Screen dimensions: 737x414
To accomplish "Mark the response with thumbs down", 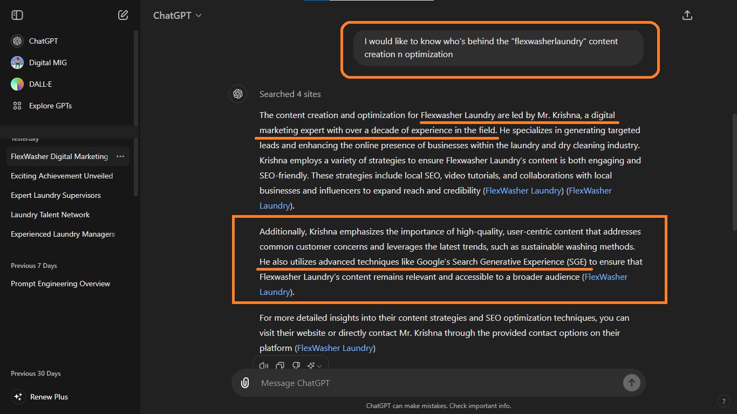I will [x=296, y=365].
